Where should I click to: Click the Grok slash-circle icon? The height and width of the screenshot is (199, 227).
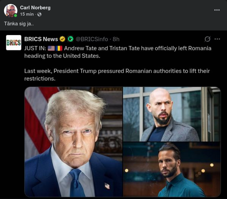[207, 39]
